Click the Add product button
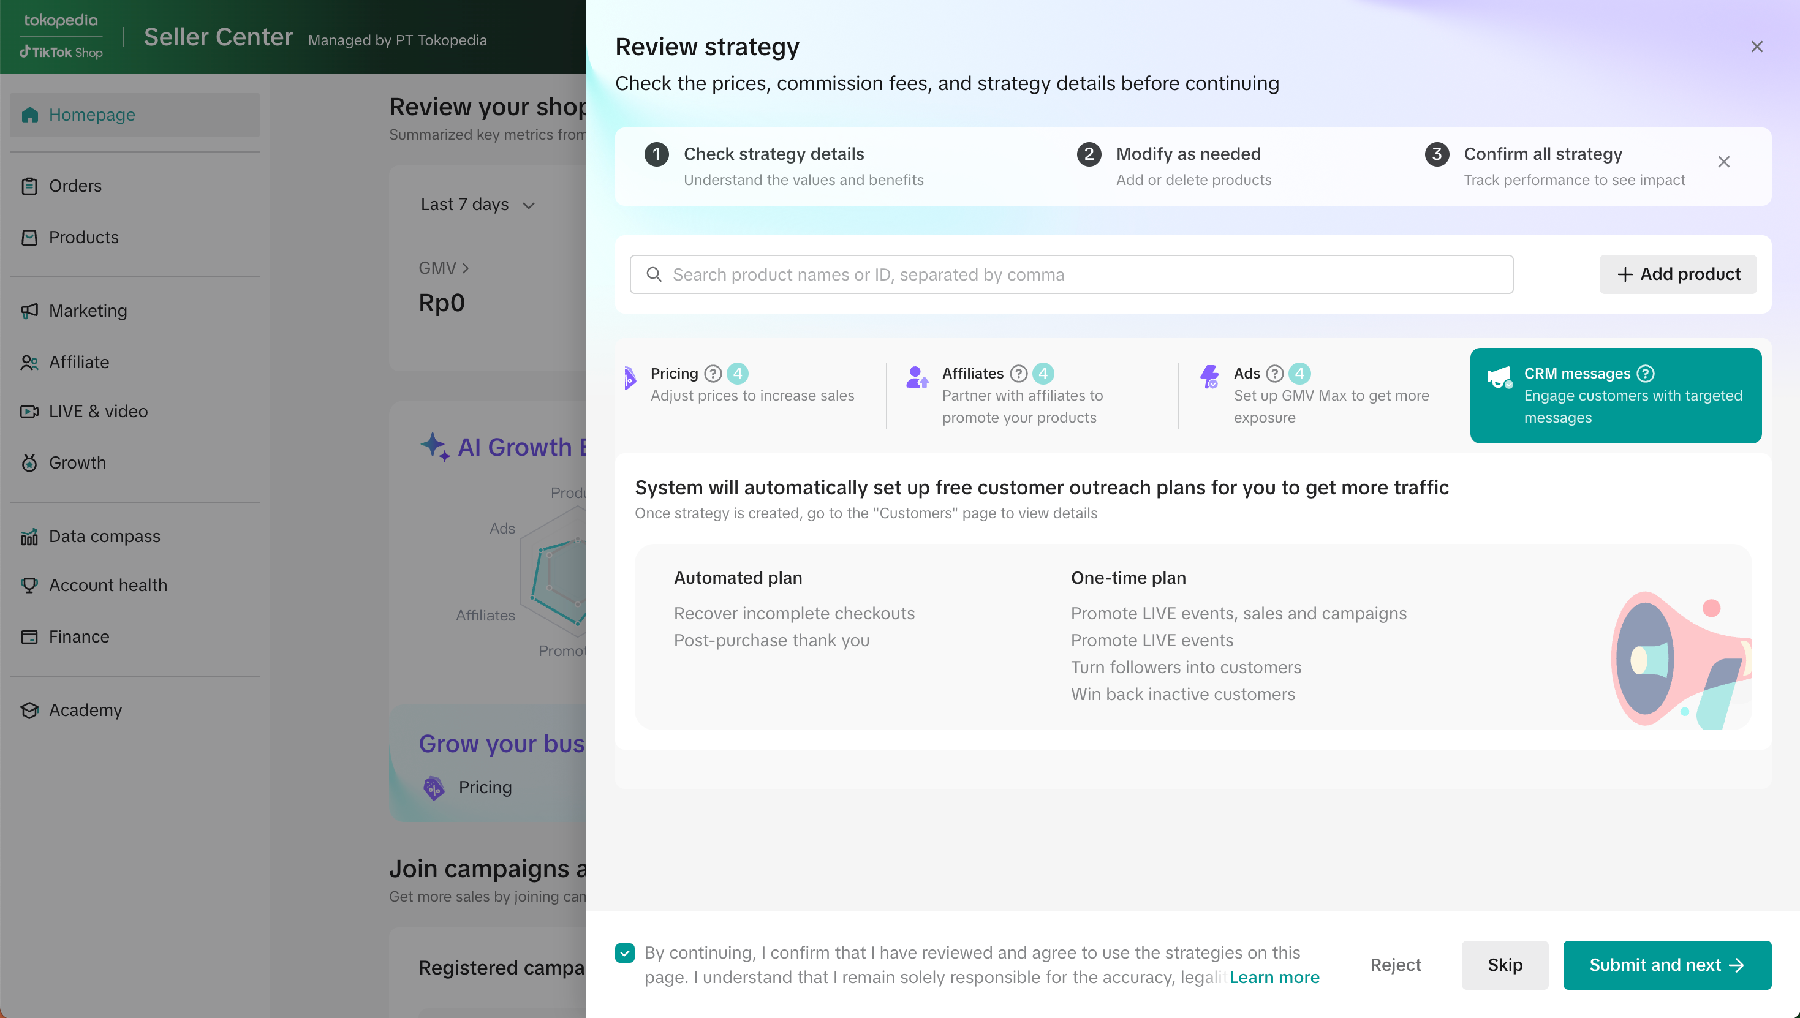1800x1018 pixels. [x=1677, y=274]
